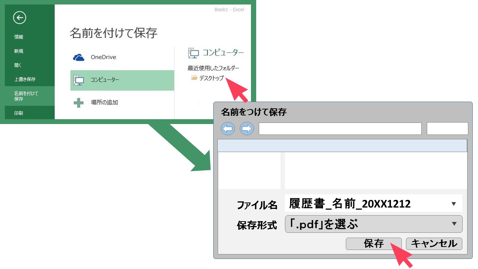Open the デスクトップ recent folder
Screen dimensions: 478x269
(211, 78)
